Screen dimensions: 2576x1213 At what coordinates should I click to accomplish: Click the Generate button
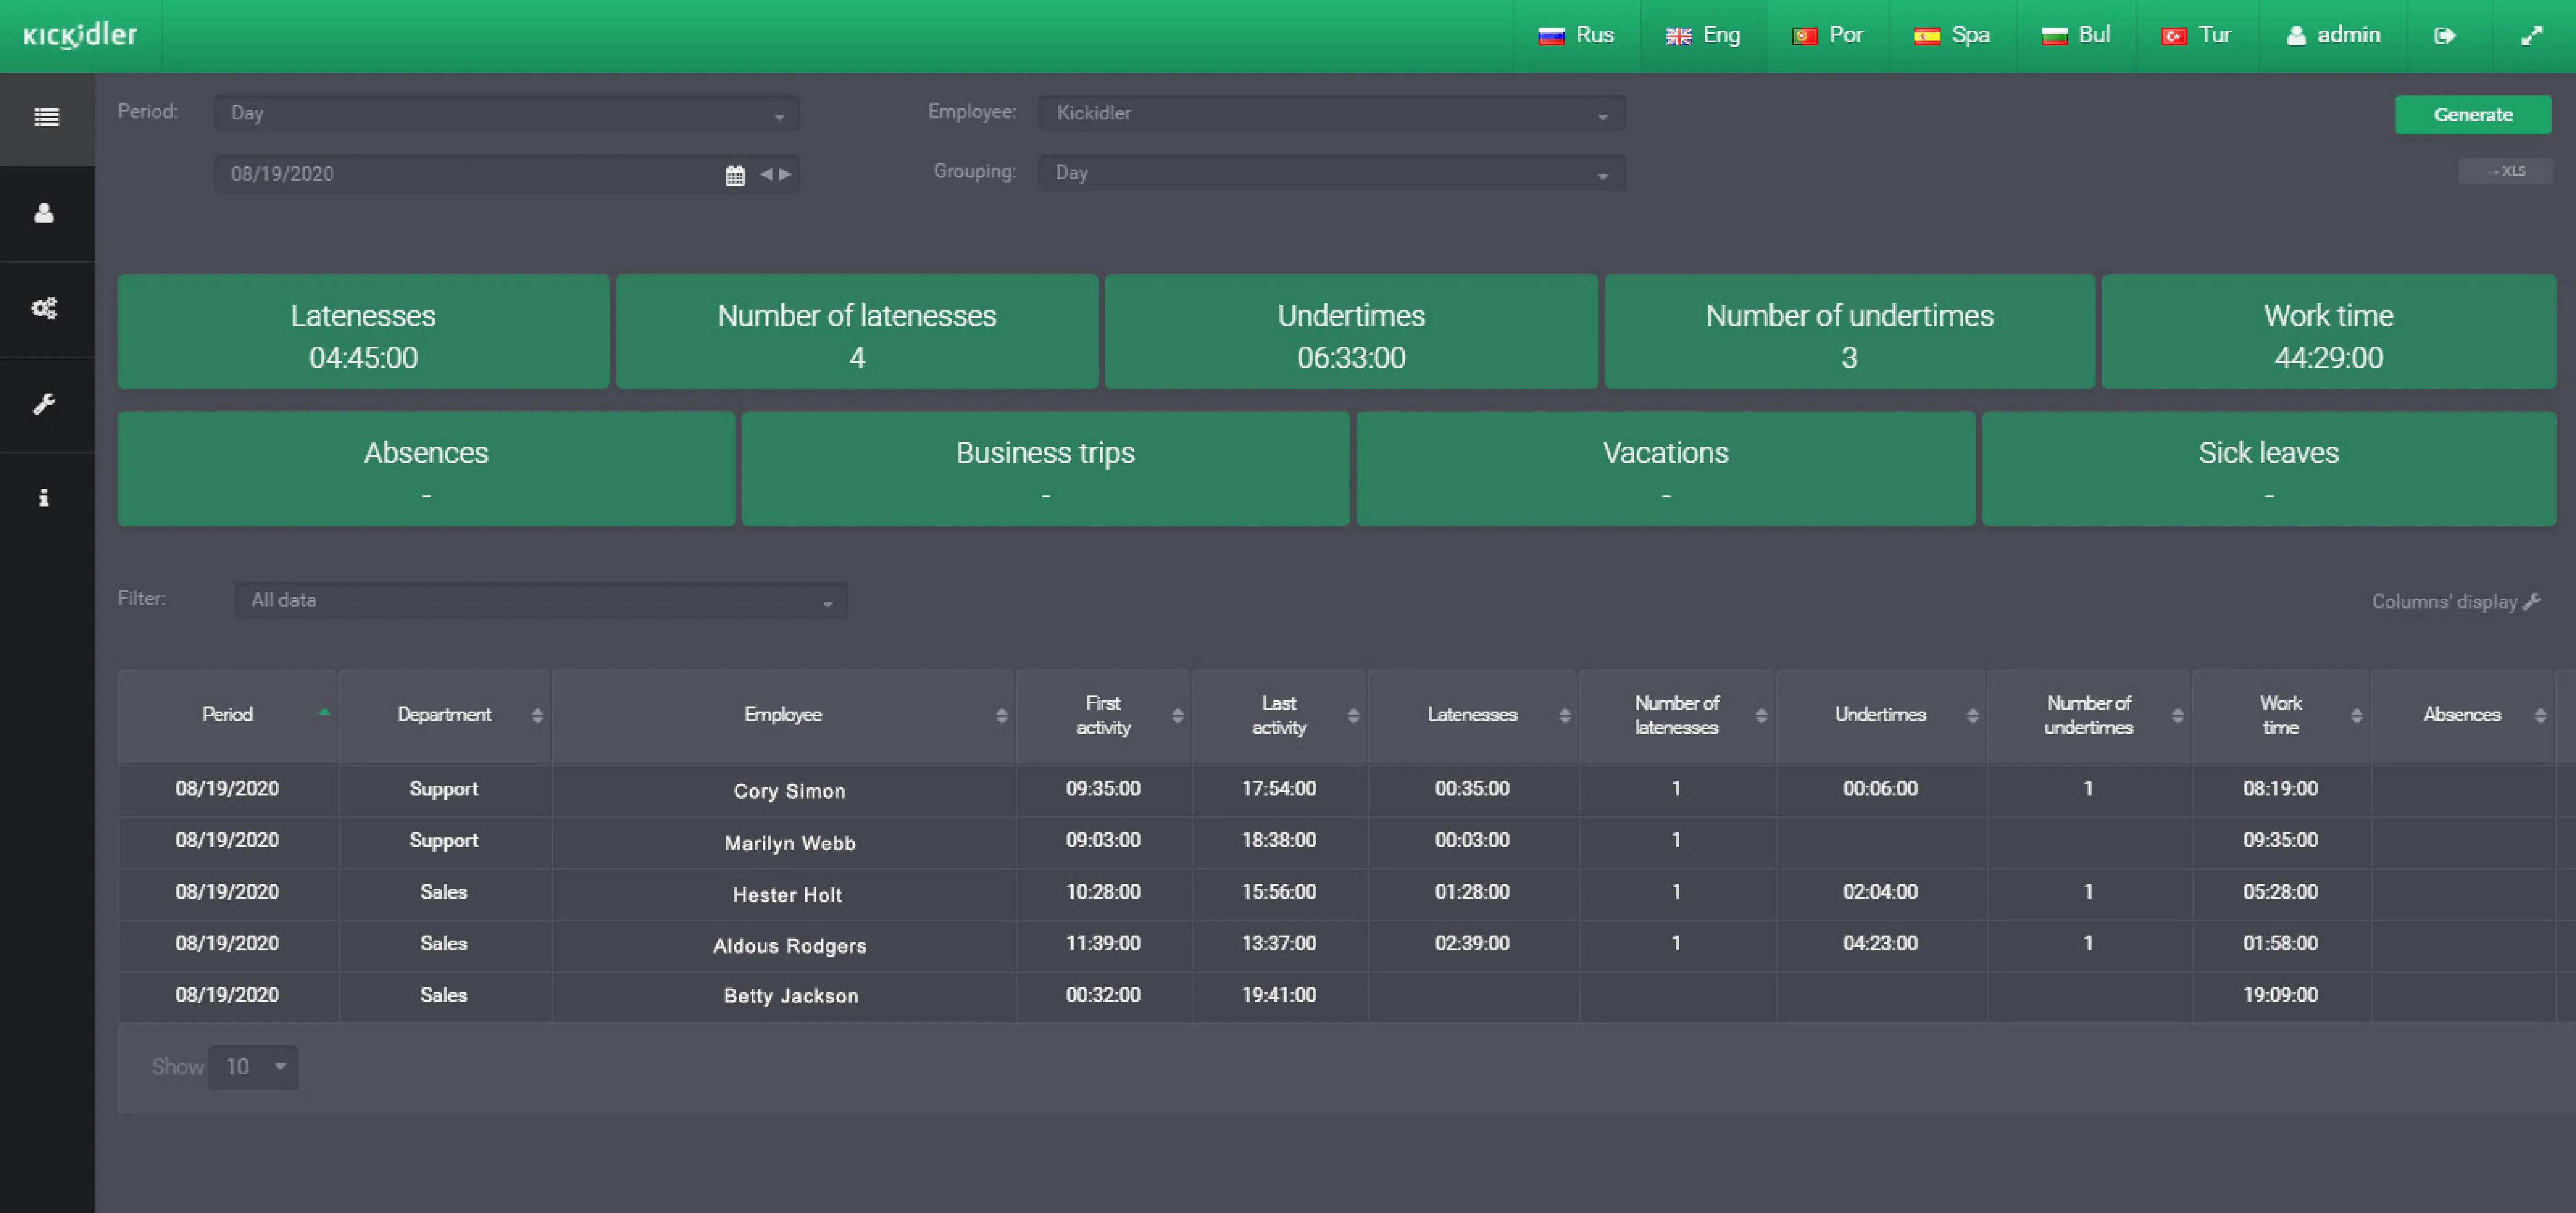point(2472,115)
